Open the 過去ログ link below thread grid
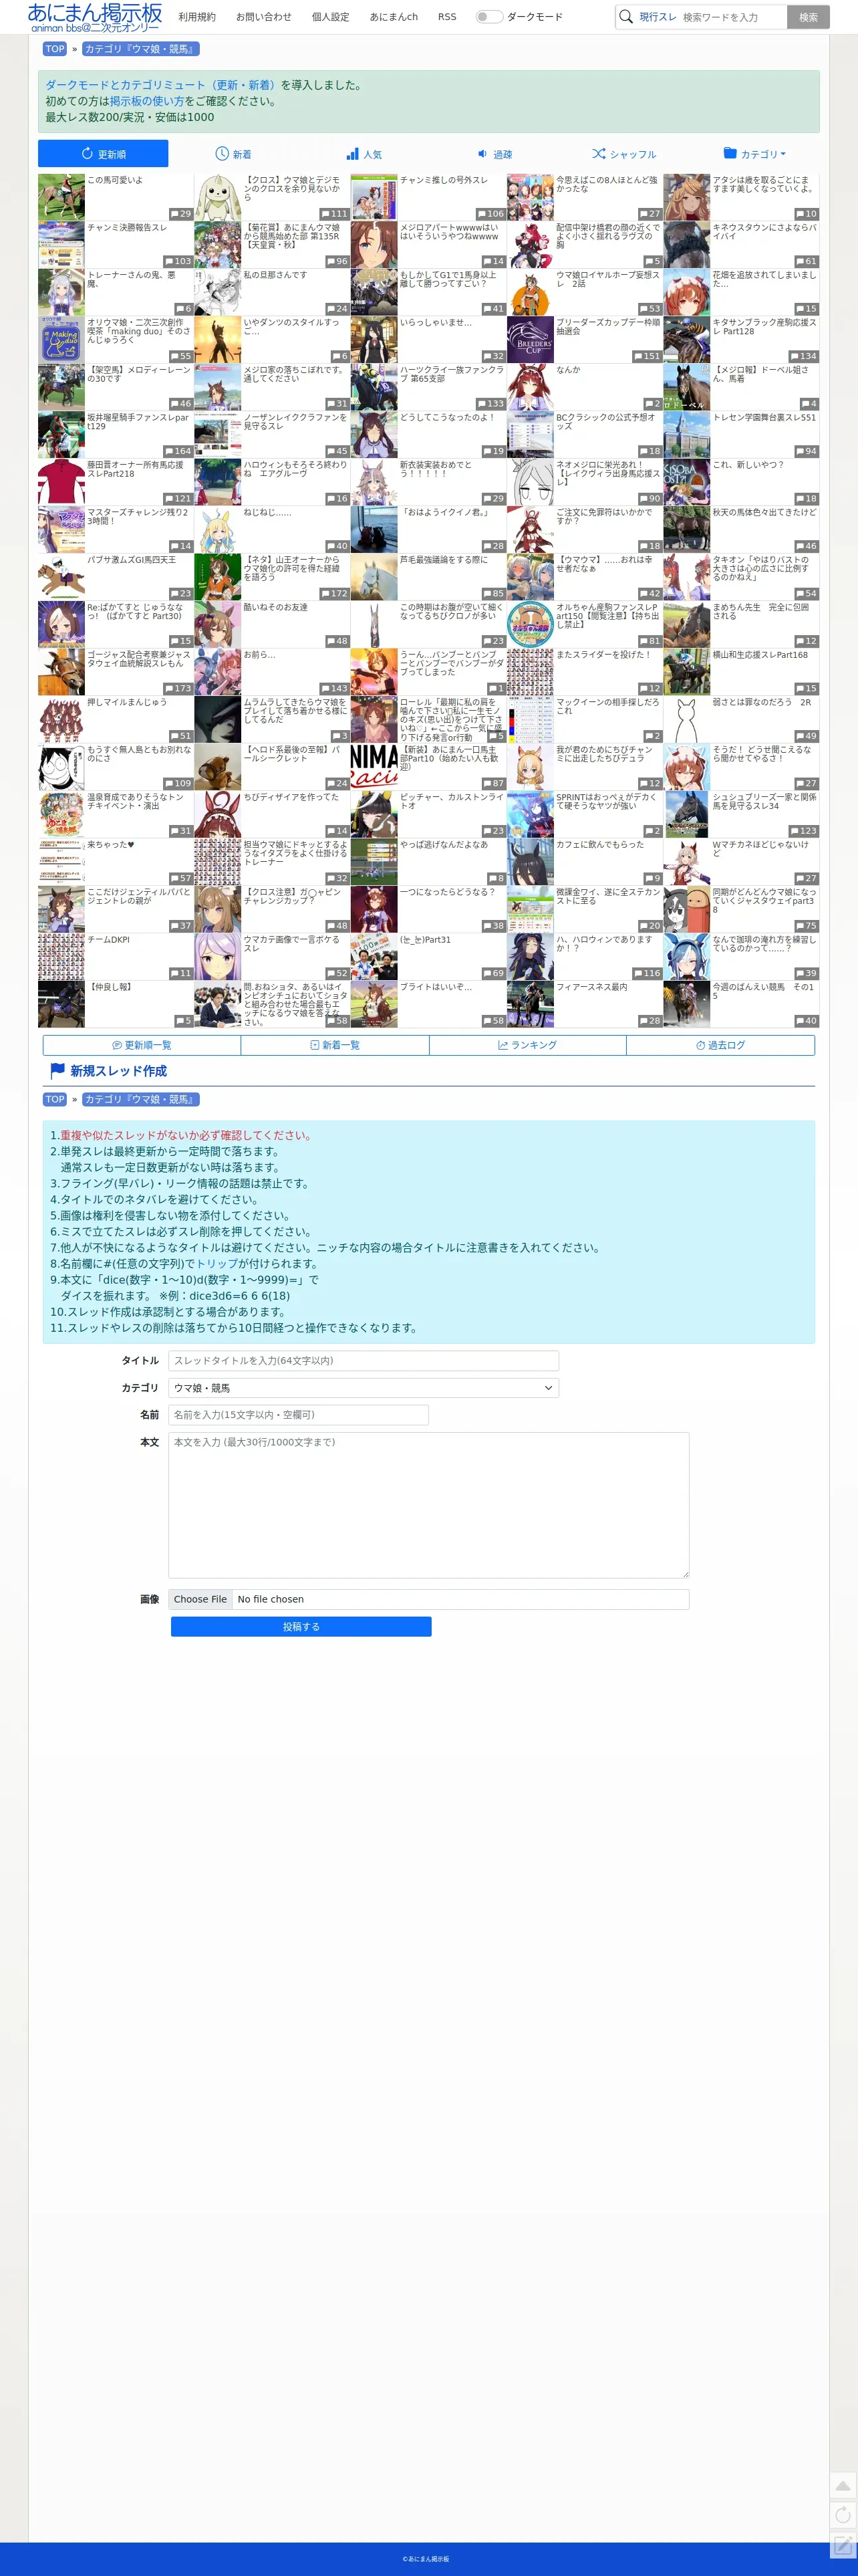This screenshot has height=2576, width=858. click(721, 1045)
